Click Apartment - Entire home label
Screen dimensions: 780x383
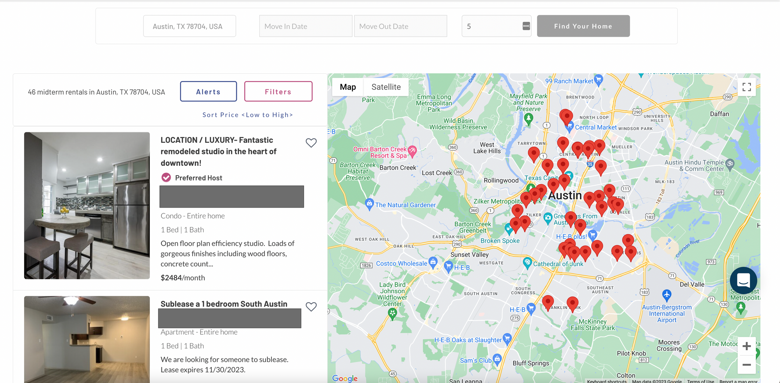(x=199, y=332)
